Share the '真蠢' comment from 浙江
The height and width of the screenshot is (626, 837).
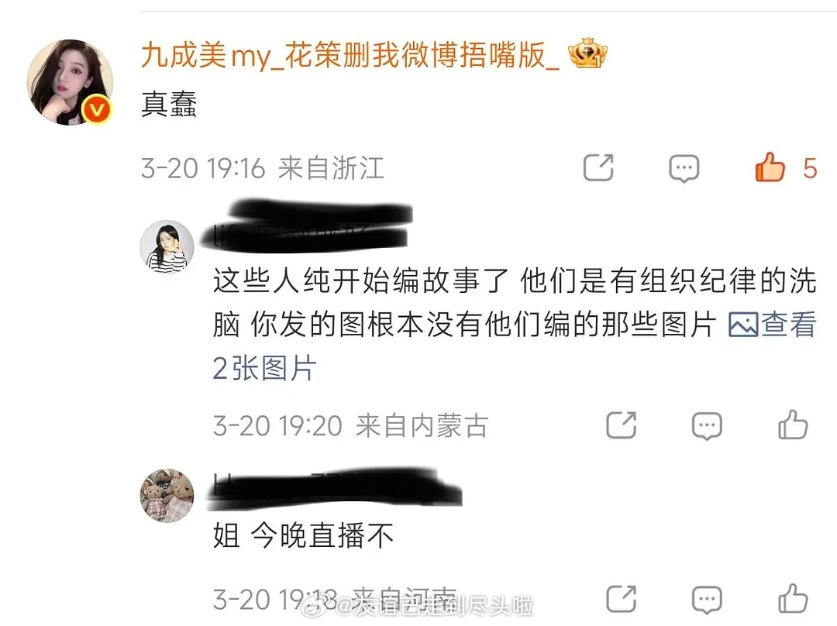598,167
